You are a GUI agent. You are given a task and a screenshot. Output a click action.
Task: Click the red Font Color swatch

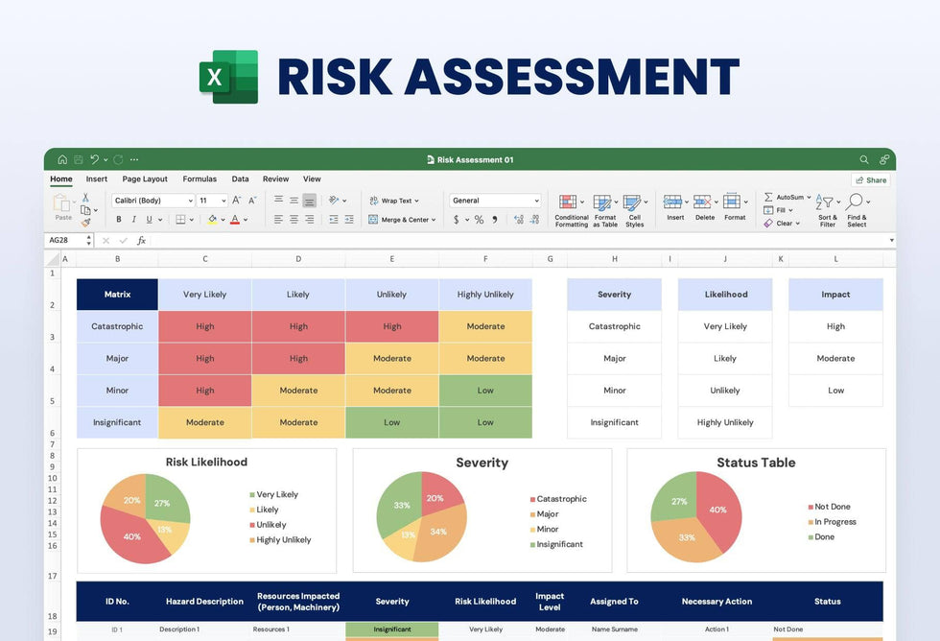coord(235,219)
